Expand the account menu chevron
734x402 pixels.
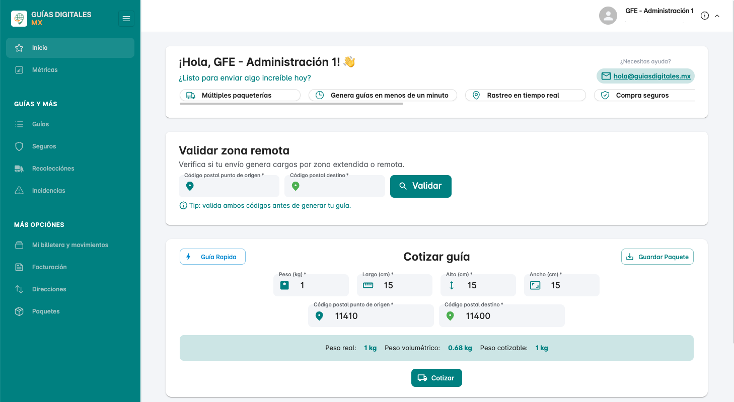(x=717, y=16)
